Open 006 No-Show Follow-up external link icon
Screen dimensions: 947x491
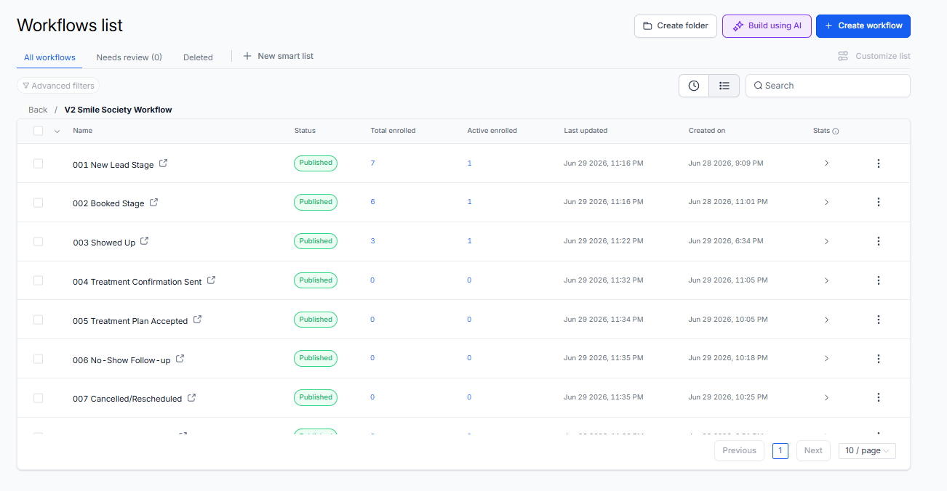pyautogui.click(x=180, y=359)
